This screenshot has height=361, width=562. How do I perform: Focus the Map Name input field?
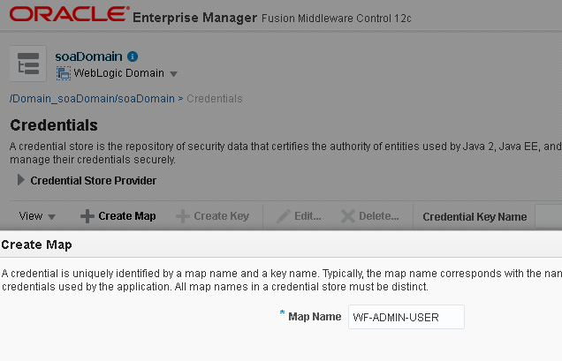pos(406,317)
